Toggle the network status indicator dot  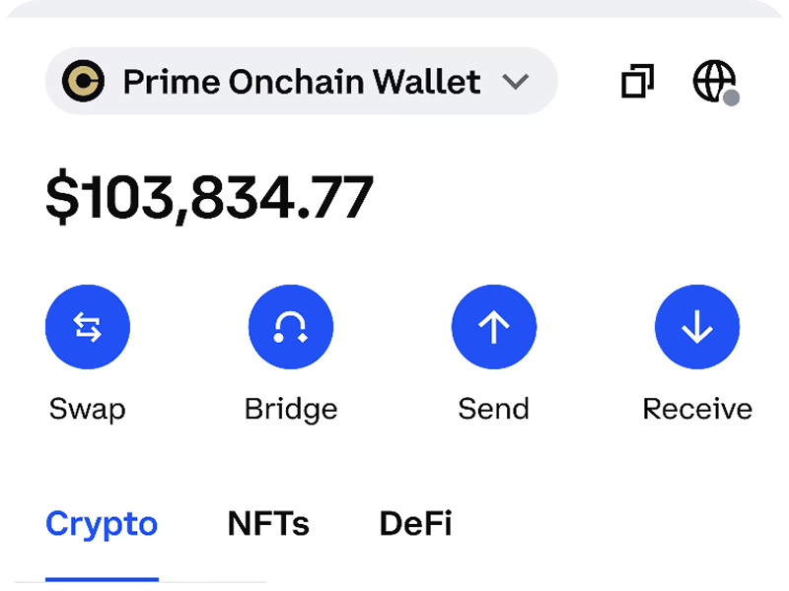733,98
